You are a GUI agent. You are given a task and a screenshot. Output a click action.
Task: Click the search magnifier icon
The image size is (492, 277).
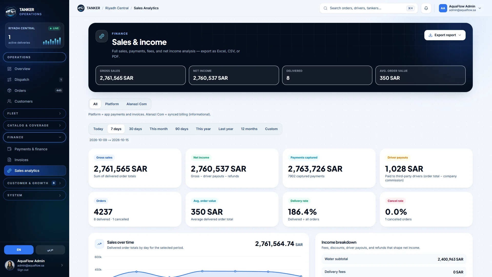(x=325, y=8)
